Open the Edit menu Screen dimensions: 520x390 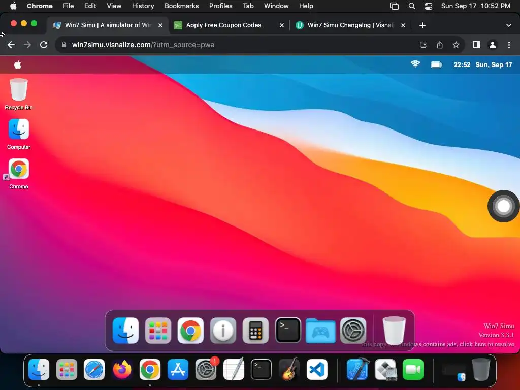click(90, 6)
